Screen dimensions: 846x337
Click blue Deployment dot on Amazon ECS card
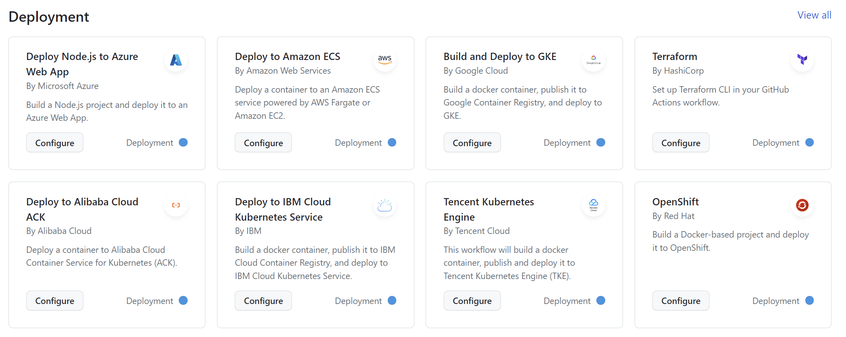(392, 143)
